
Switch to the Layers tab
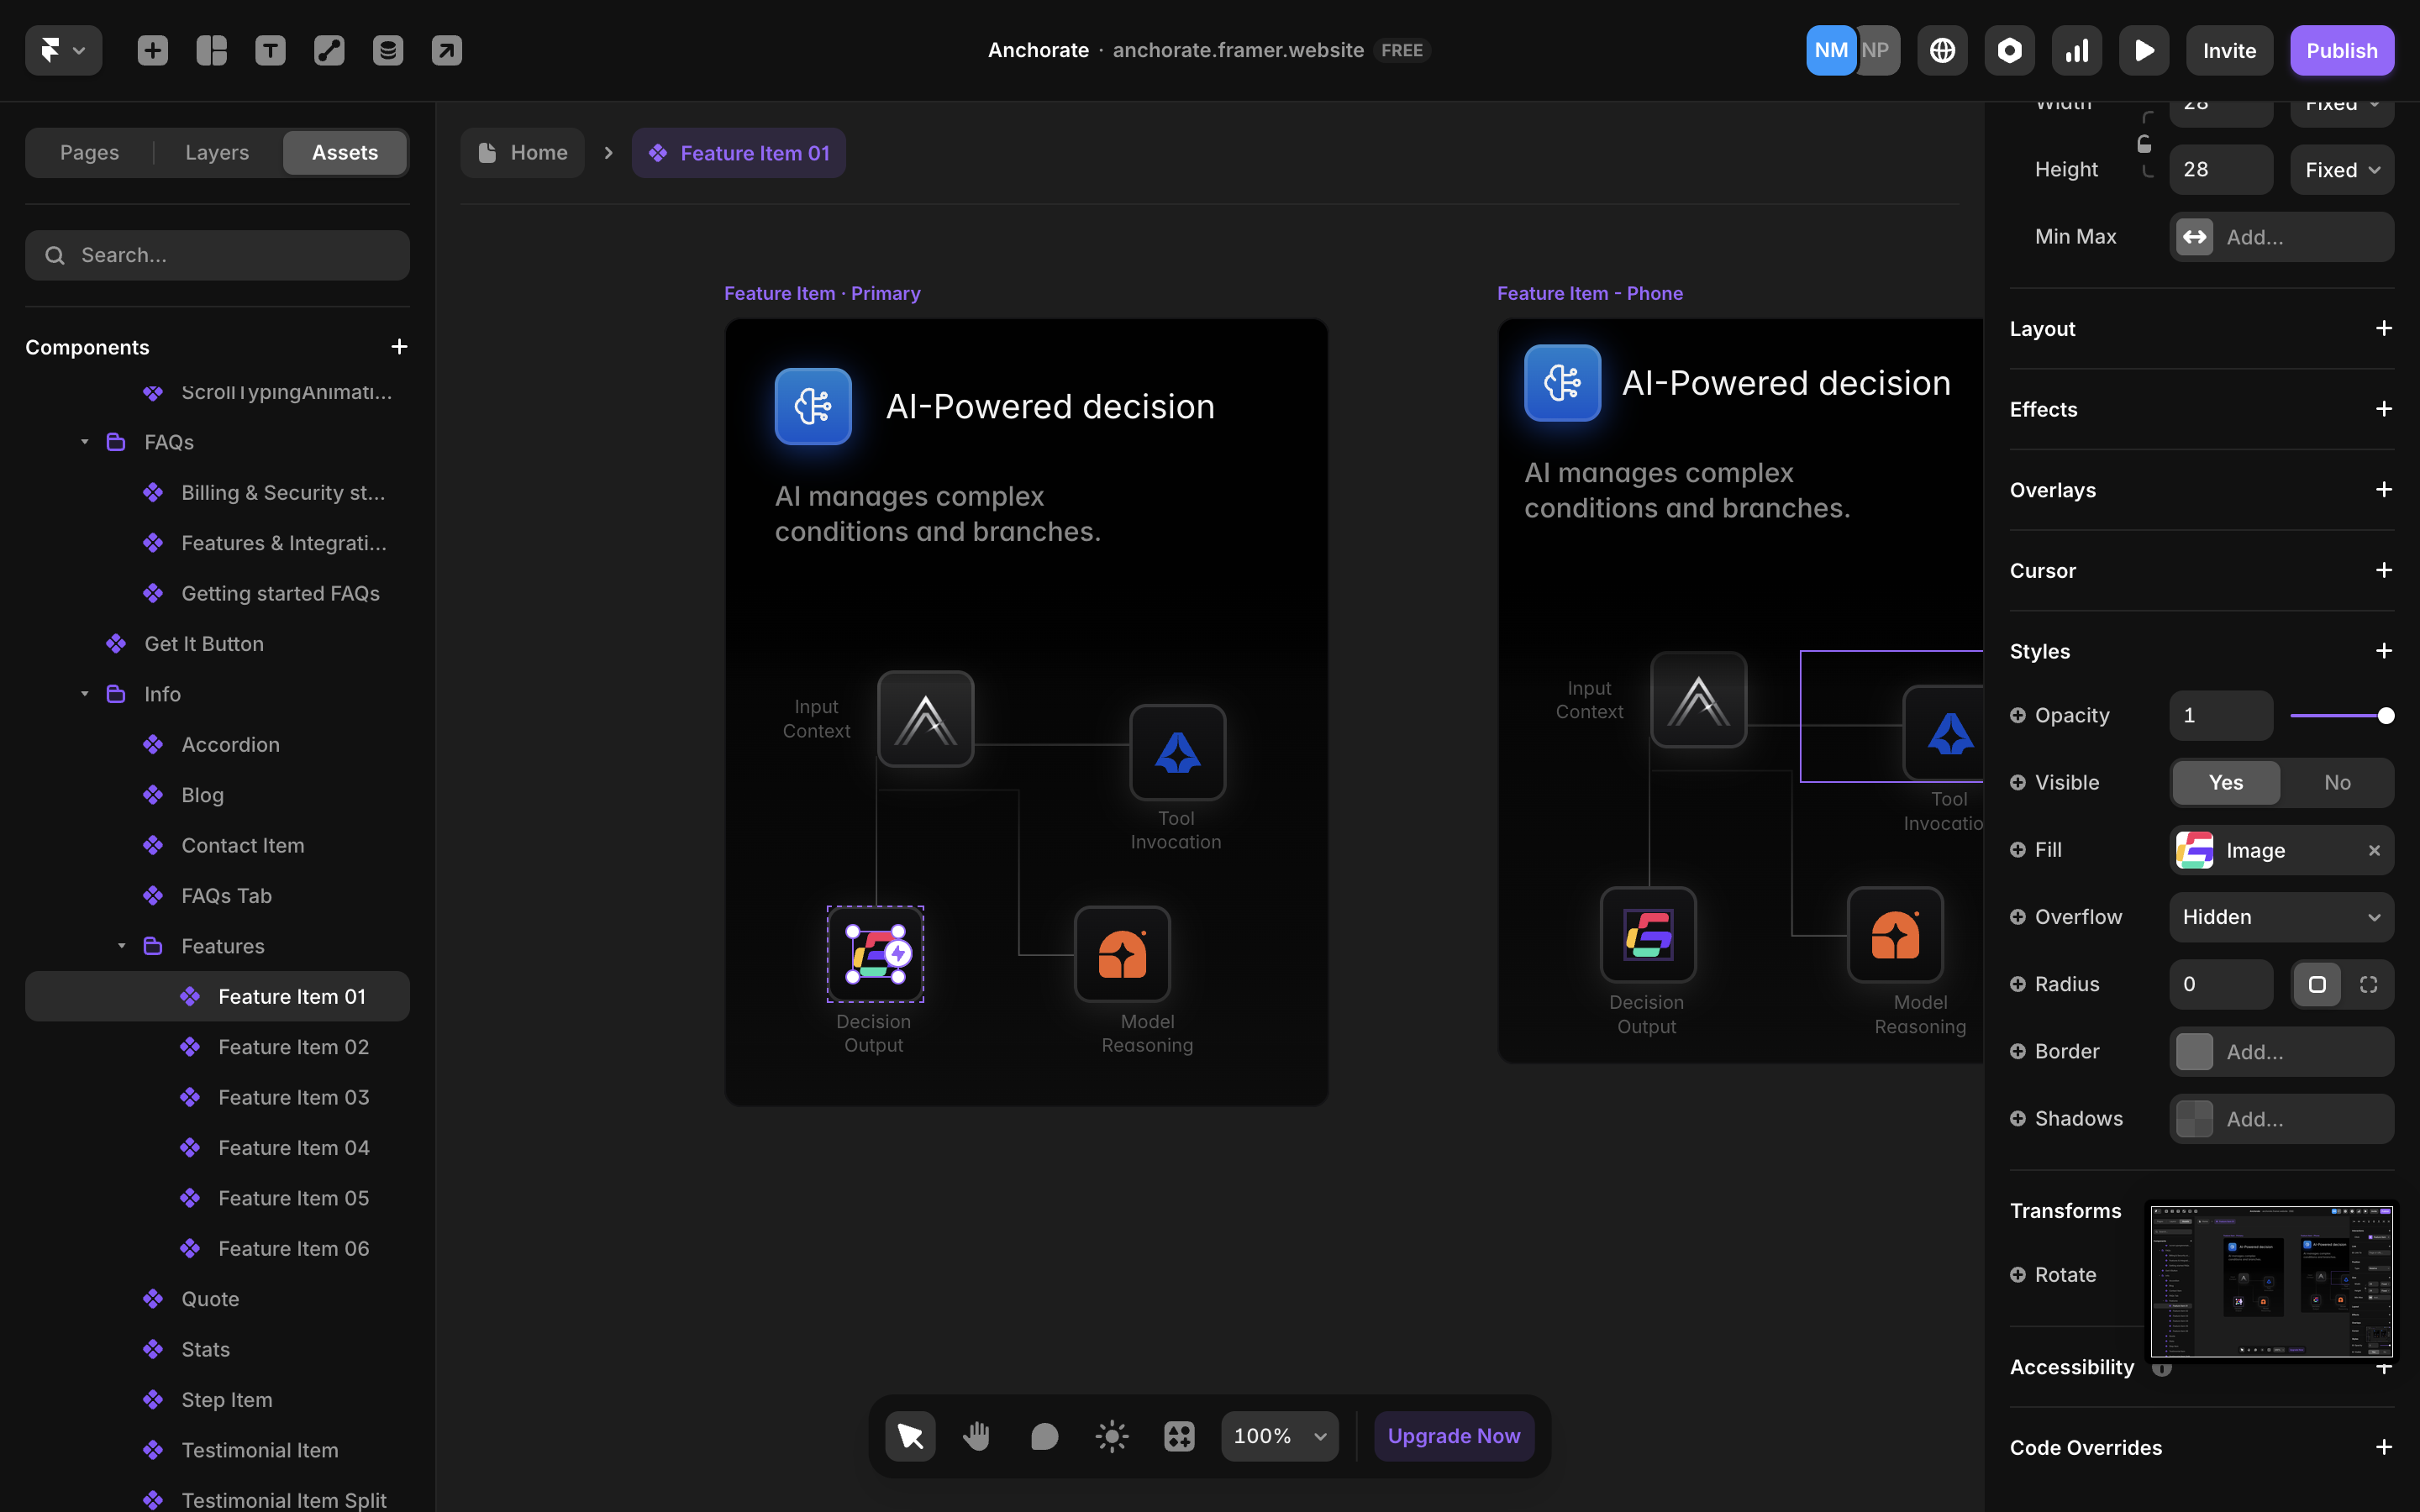[217, 153]
